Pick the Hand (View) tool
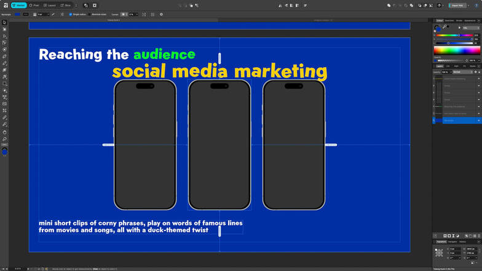 (4, 132)
